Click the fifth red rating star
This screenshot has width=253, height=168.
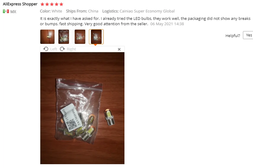click(61, 4)
